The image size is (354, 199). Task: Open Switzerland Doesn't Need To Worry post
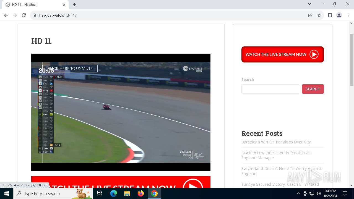point(282,171)
